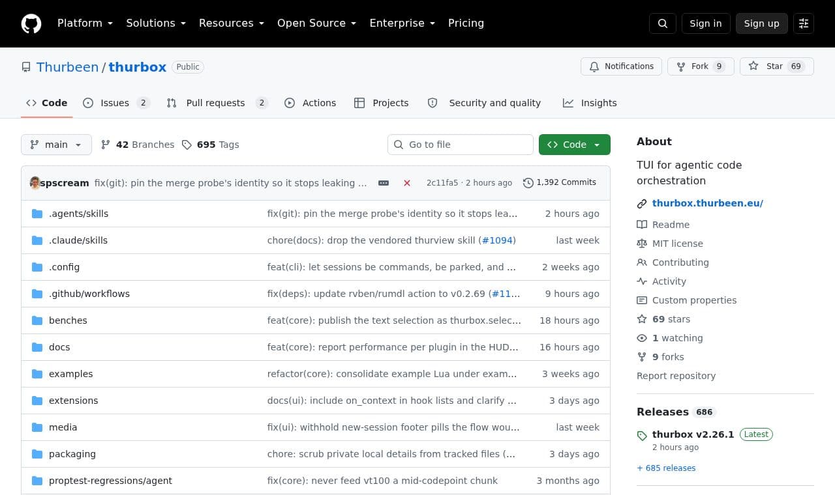Open the 42 Branches link
Screen dimensions: 835x495
[x=138, y=145]
